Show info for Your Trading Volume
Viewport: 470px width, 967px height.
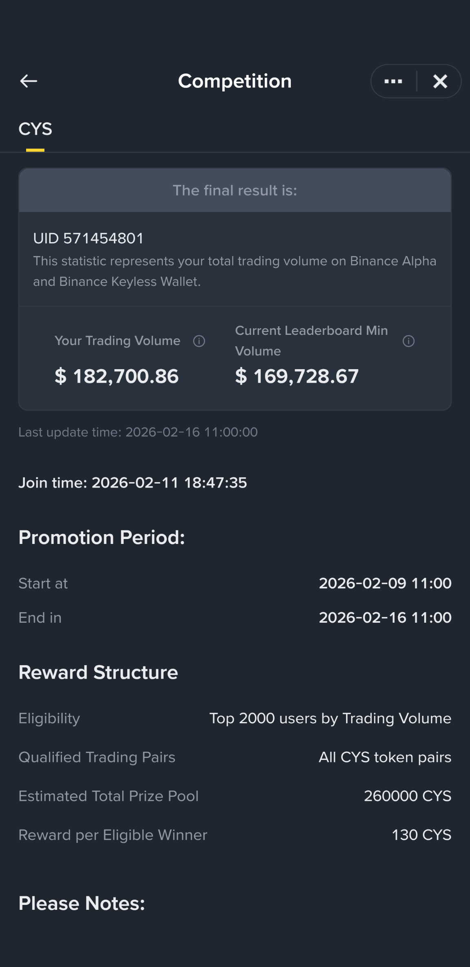[199, 341]
